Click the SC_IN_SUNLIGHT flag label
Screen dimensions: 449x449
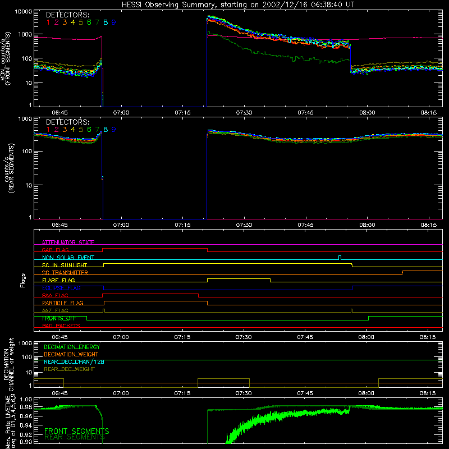point(65,265)
